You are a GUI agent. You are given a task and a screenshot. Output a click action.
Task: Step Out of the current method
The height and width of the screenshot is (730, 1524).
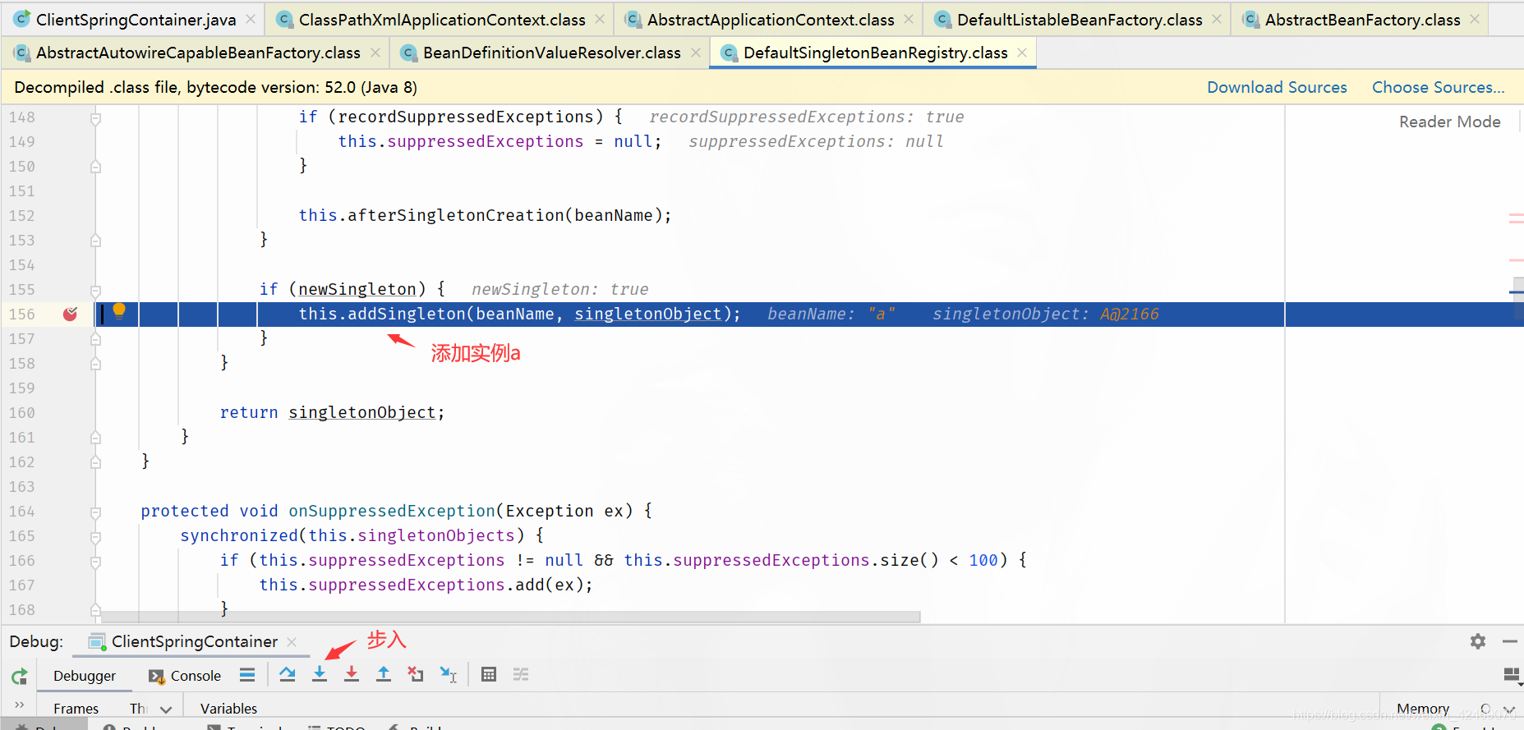(384, 675)
